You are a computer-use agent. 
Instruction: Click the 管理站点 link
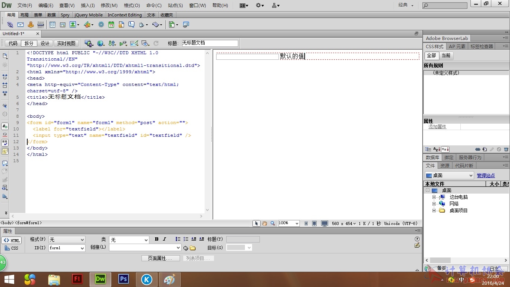pos(486,176)
